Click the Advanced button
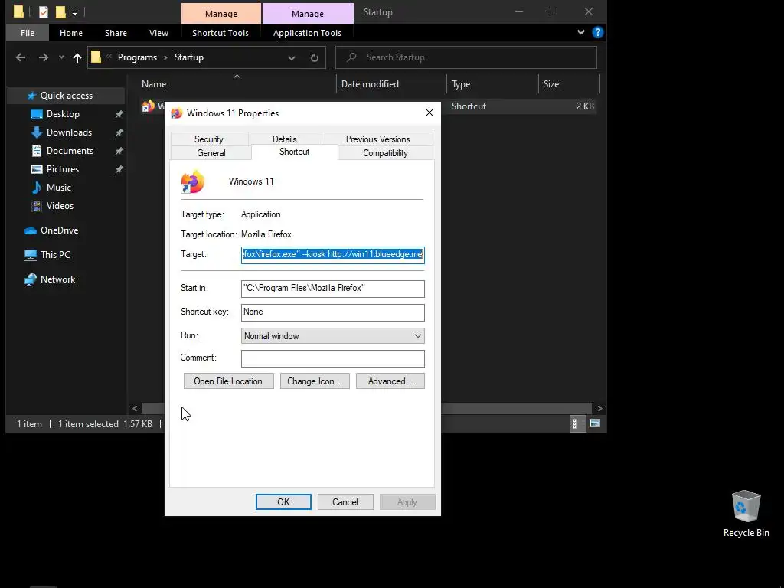The height and width of the screenshot is (588, 784). pos(390,381)
